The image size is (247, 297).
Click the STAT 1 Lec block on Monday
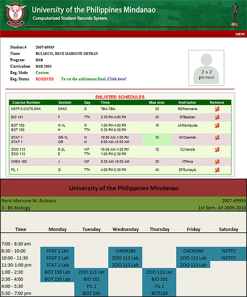[x=57, y=251]
